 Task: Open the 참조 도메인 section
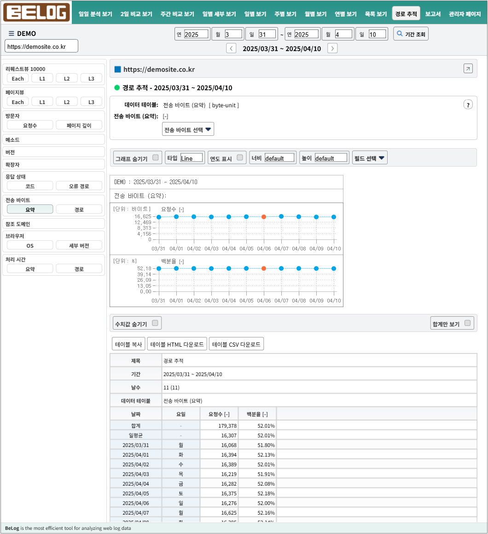(53, 224)
